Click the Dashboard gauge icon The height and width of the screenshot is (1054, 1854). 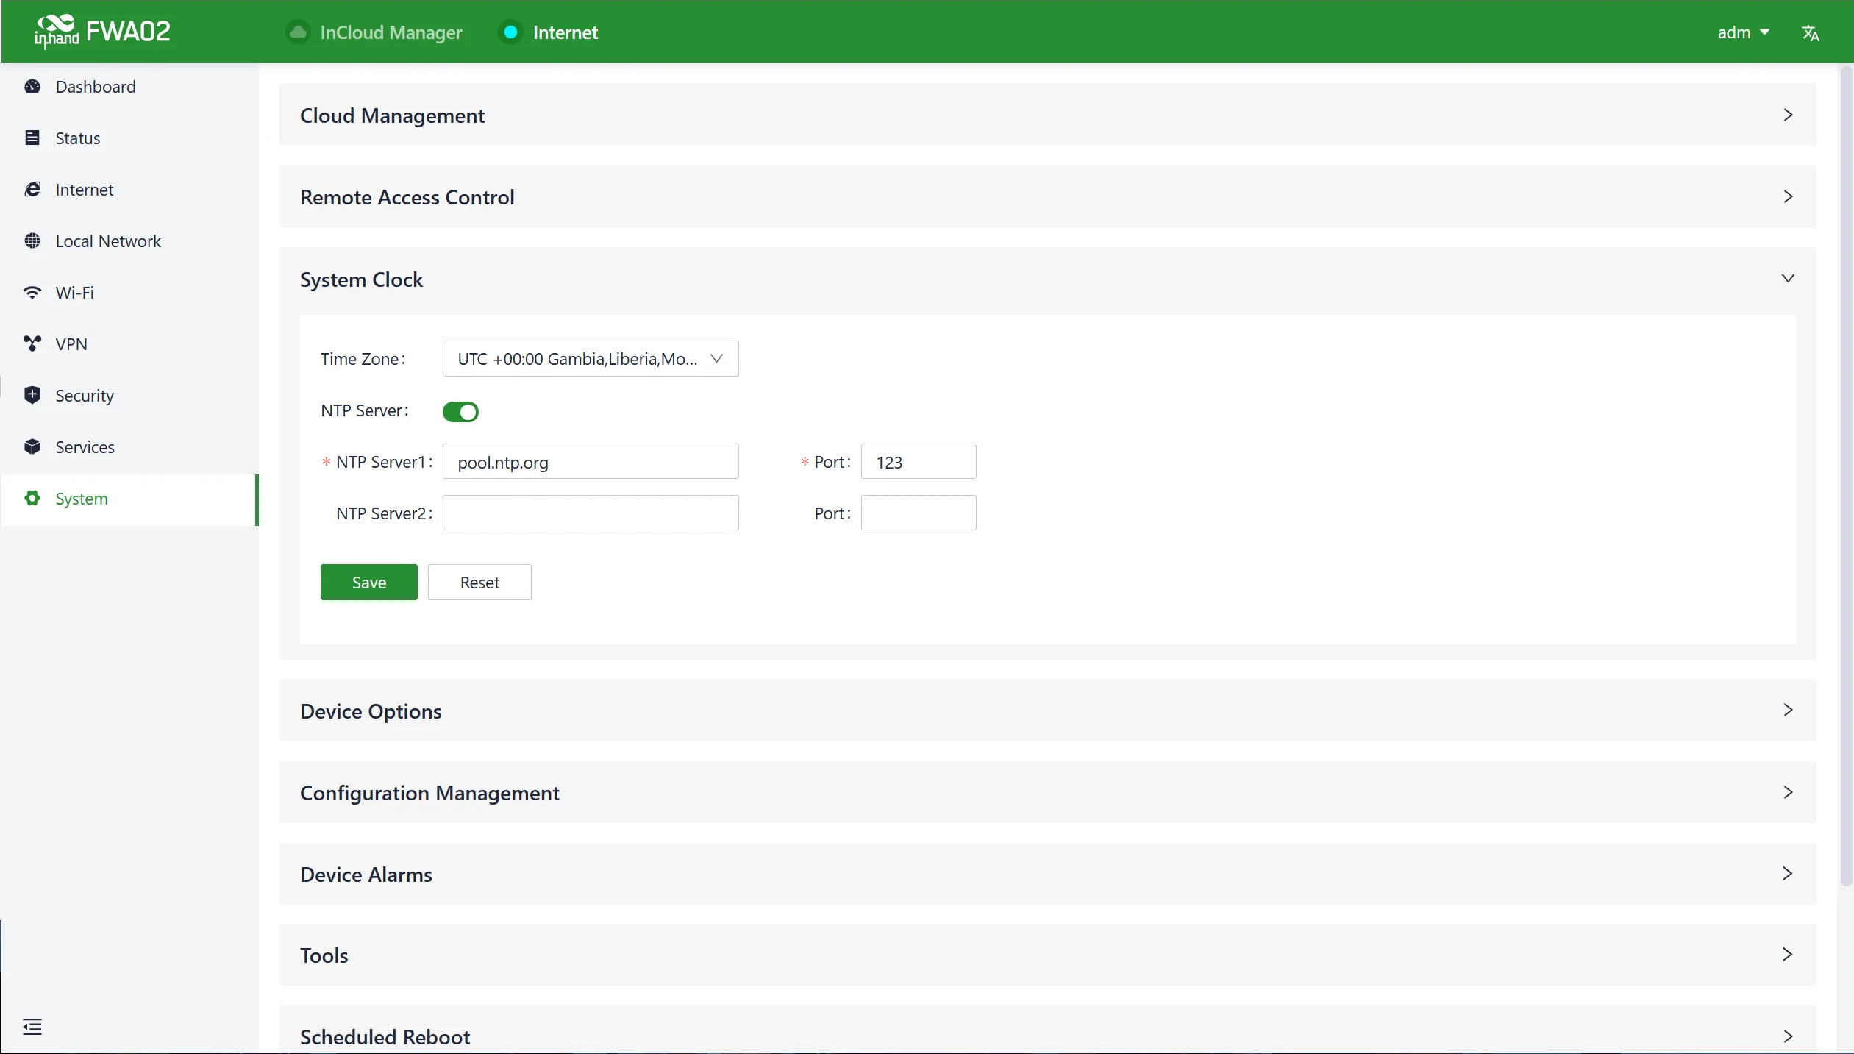coord(32,87)
